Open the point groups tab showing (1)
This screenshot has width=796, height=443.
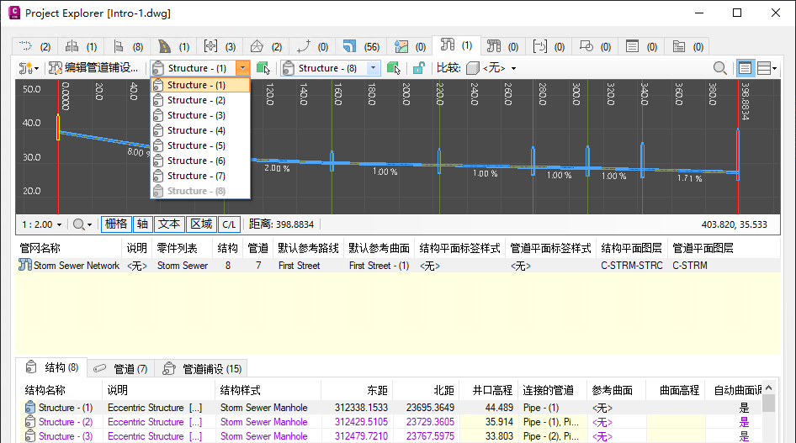[x=81, y=46]
